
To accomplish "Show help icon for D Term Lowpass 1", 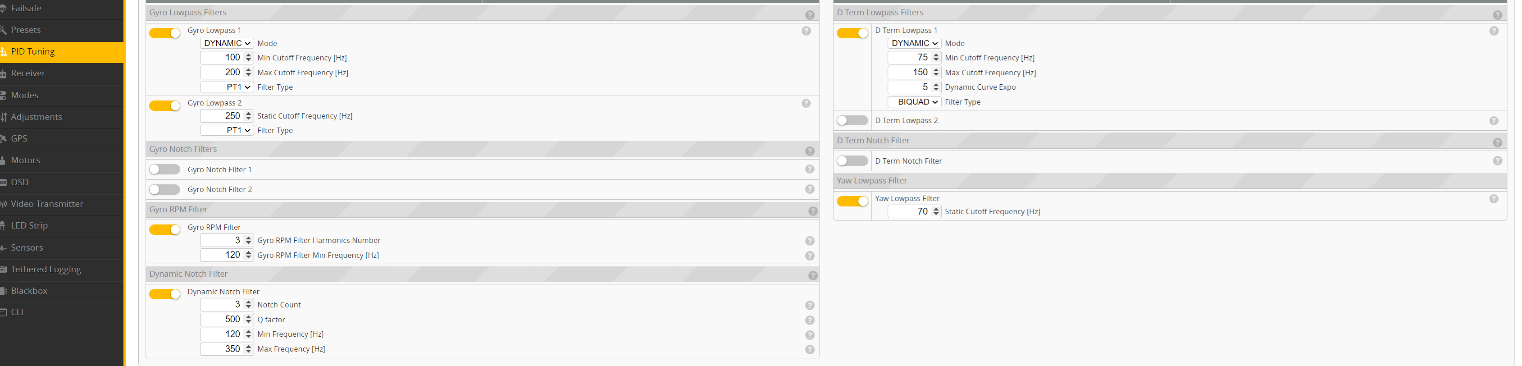I will point(1494,31).
